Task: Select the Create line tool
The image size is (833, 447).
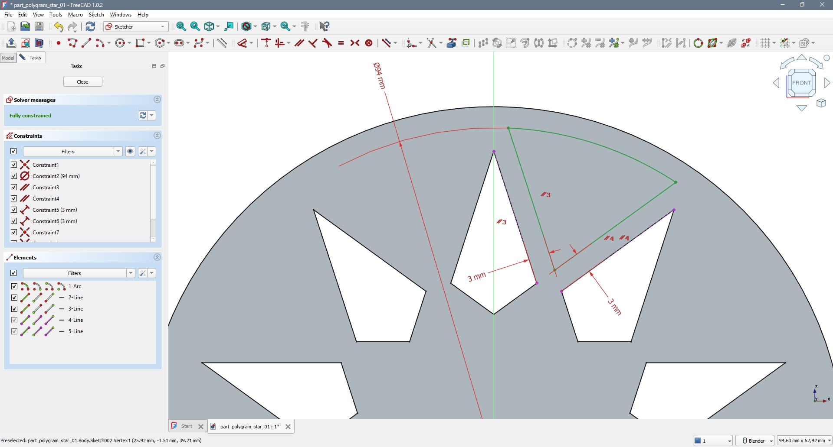Action: pos(86,43)
